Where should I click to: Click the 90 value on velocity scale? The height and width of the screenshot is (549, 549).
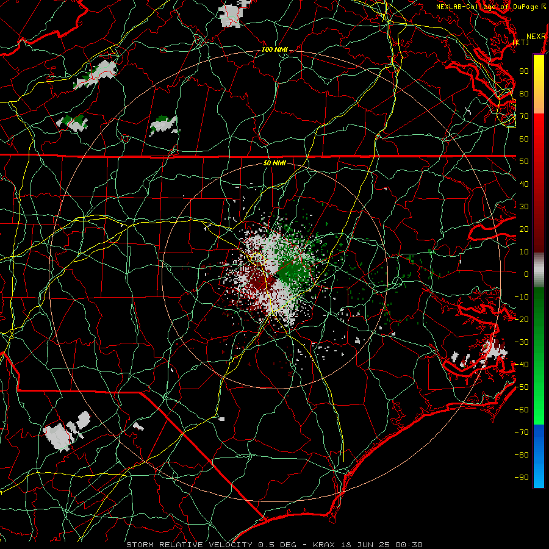[524, 71]
